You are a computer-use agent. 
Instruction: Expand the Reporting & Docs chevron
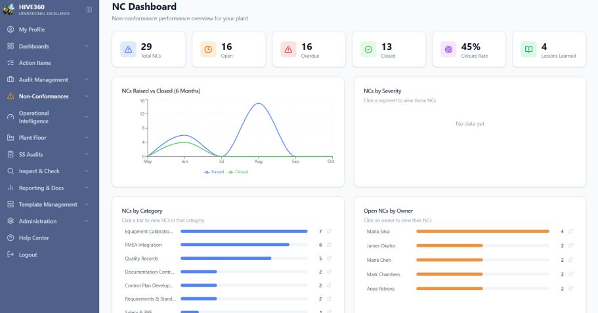coord(87,188)
